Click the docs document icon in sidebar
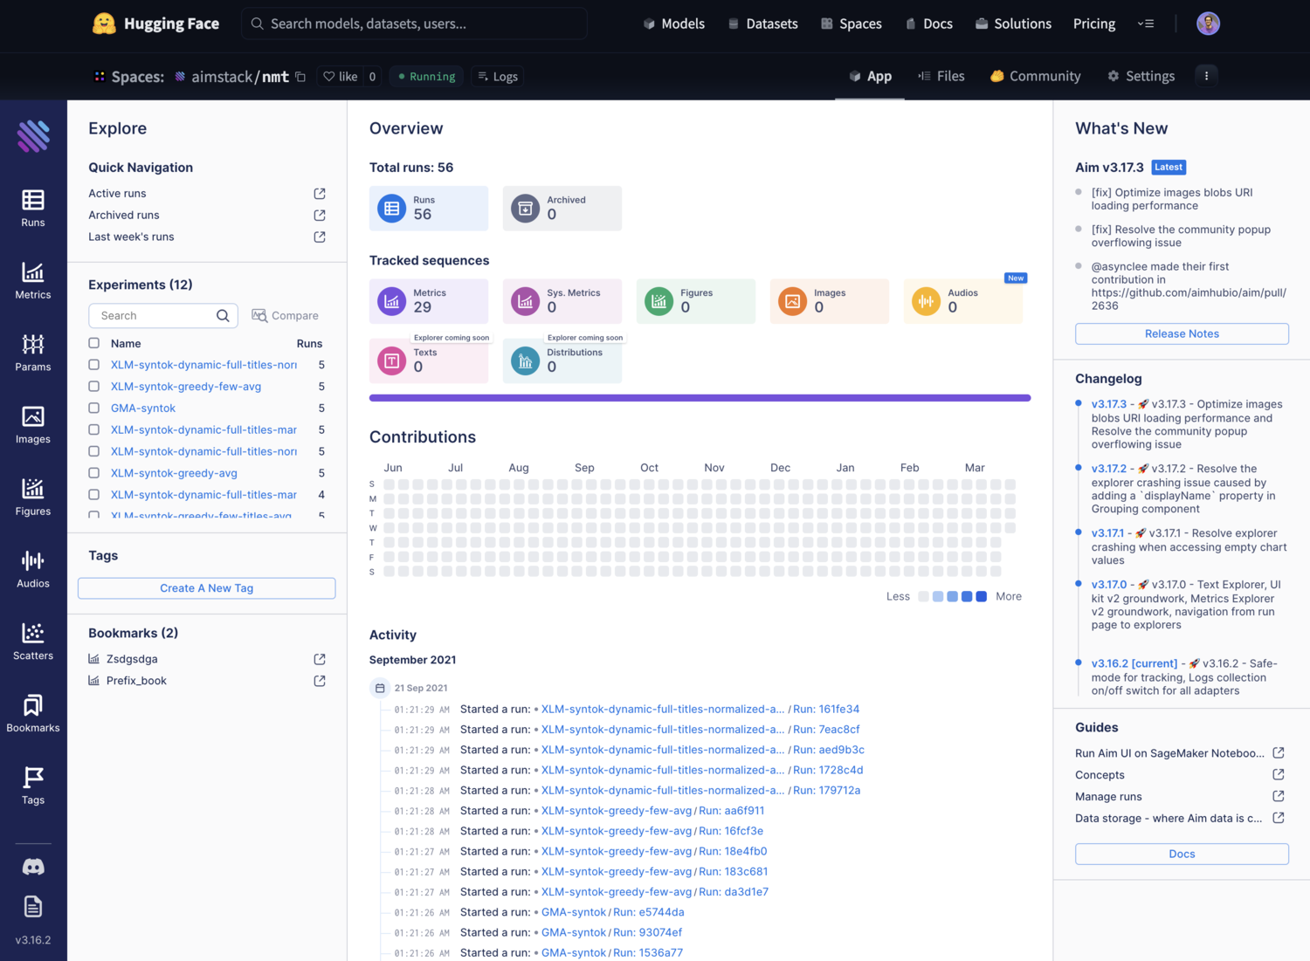This screenshot has height=961, width=1310. click(33, 907)
